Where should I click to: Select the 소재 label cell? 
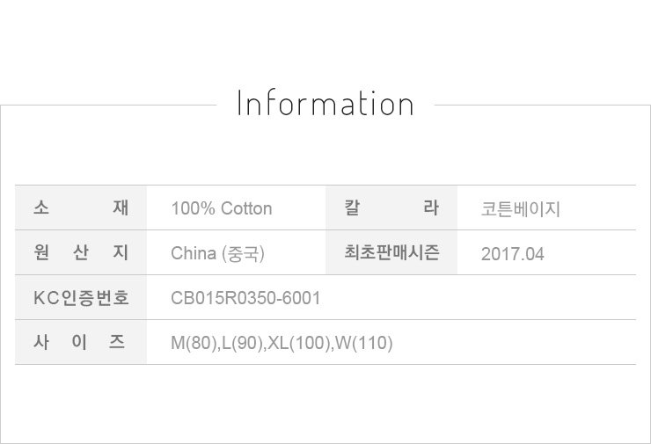[81, 208]
